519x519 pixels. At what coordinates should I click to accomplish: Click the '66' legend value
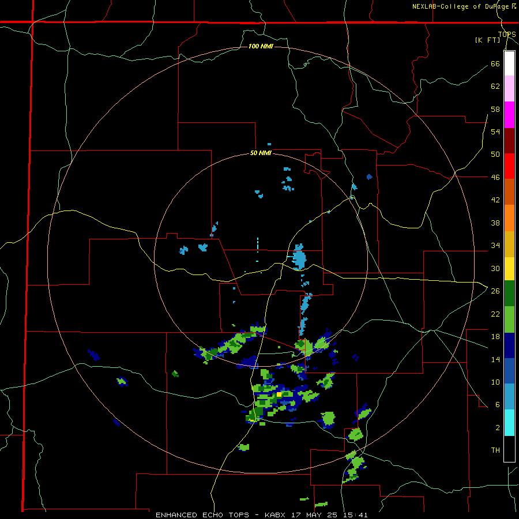point(495,63)
